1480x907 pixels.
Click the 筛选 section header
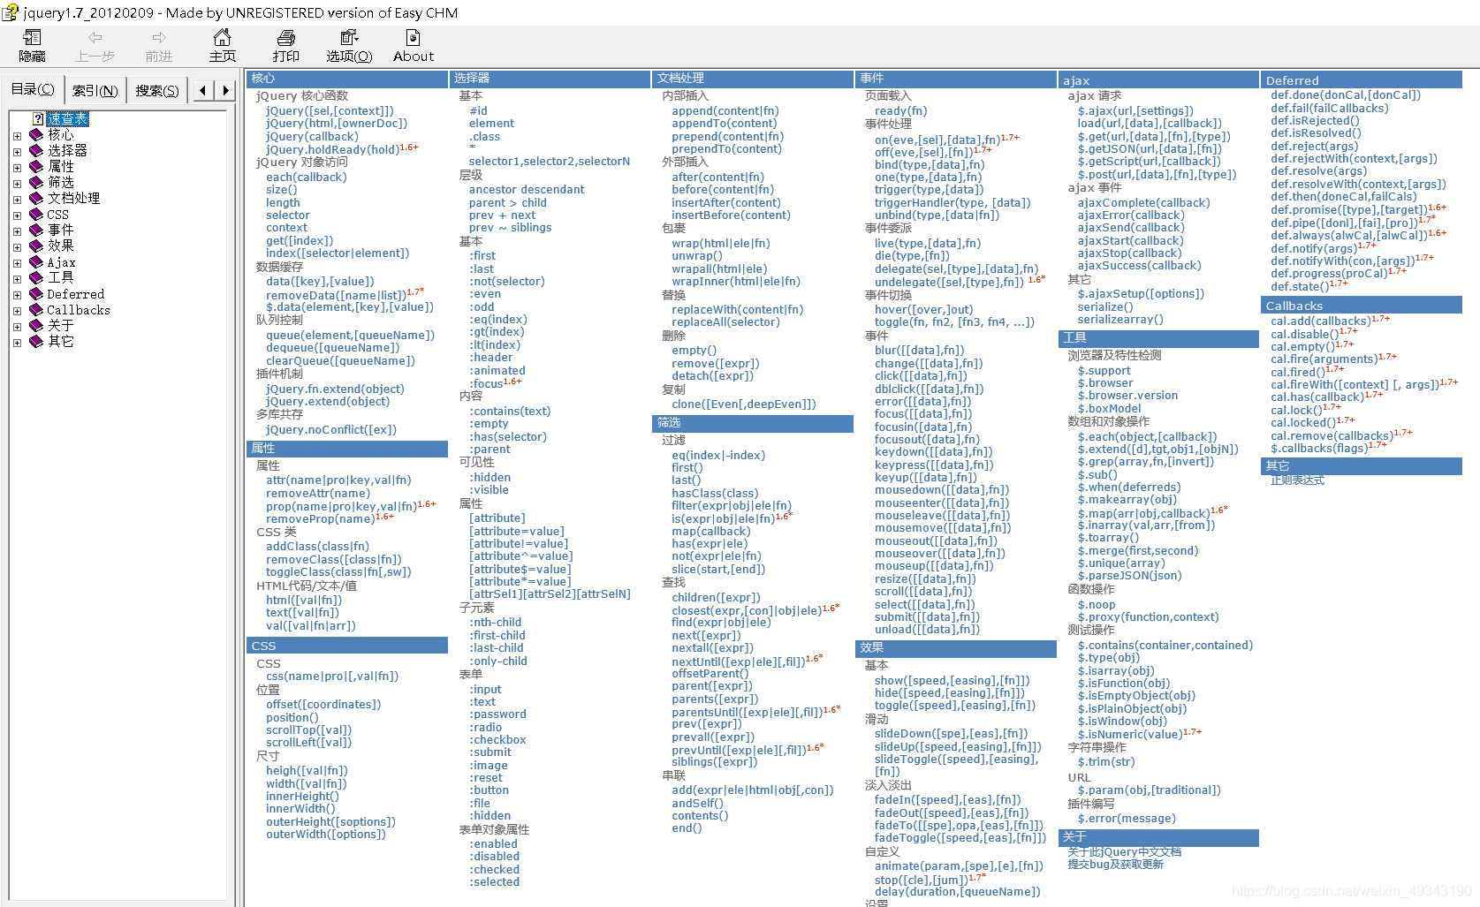coord(753,423)
